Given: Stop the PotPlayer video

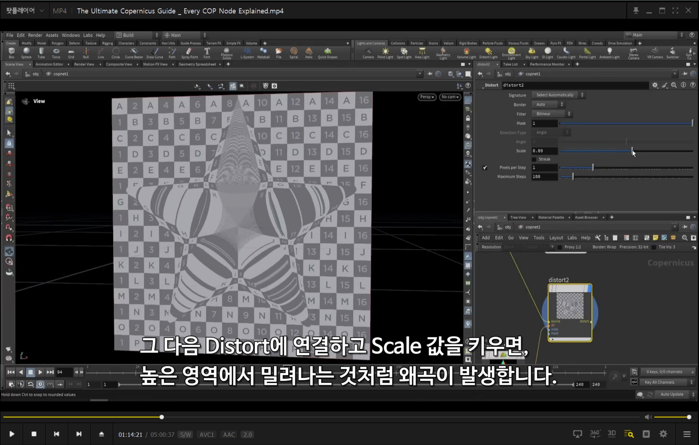Looking at the screenshot, I should click(x=34, y=434).
